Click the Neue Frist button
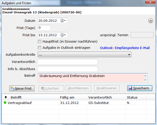Viewport: 157px width, 125px height. pyautogui.click(x=22, y=88)
